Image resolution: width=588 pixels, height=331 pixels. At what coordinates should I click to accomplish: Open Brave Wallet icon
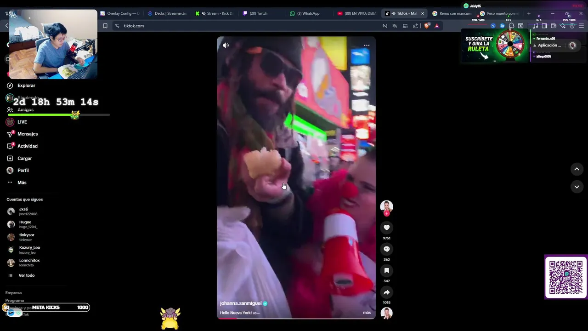tap(554, 26)
